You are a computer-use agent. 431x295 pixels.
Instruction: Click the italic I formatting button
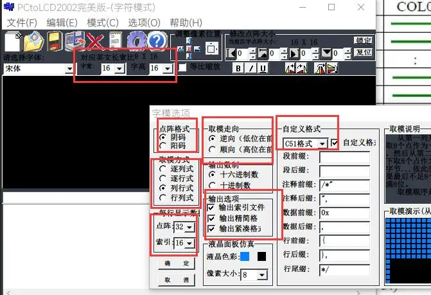(251, 68)
